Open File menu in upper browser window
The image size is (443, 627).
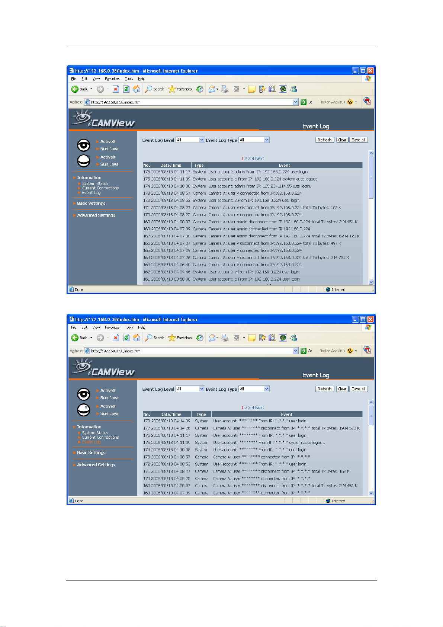click(74, 79)
